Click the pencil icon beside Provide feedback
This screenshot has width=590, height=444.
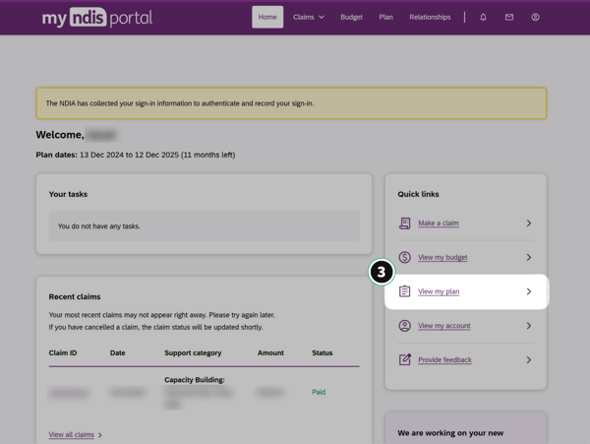pyautogui.click(x=404, y=359)
